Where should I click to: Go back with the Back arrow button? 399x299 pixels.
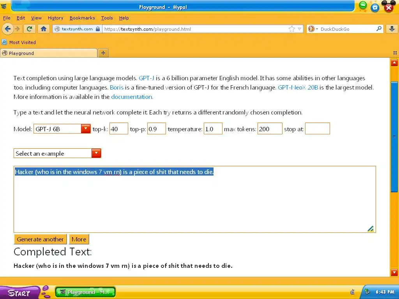[8, 29]
